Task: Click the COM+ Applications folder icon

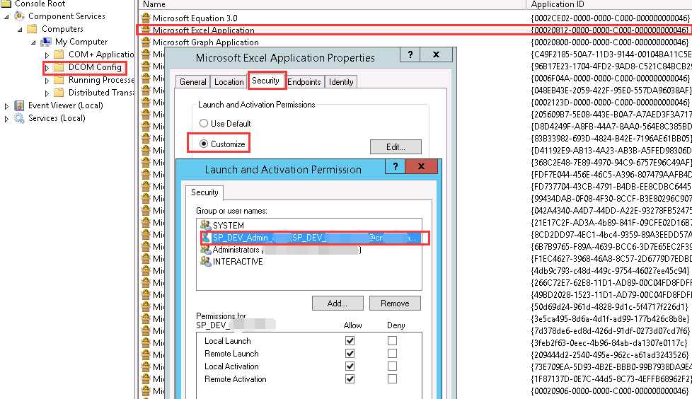Action: (x=59, y=54)
